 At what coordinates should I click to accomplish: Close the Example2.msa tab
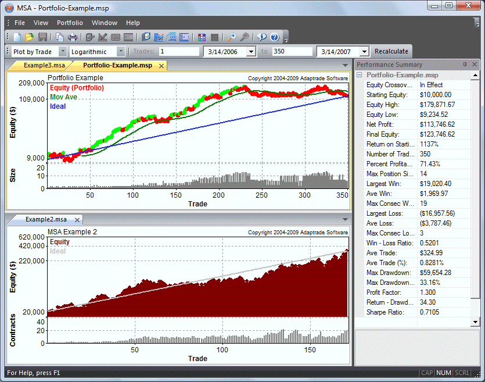[77, 220]
